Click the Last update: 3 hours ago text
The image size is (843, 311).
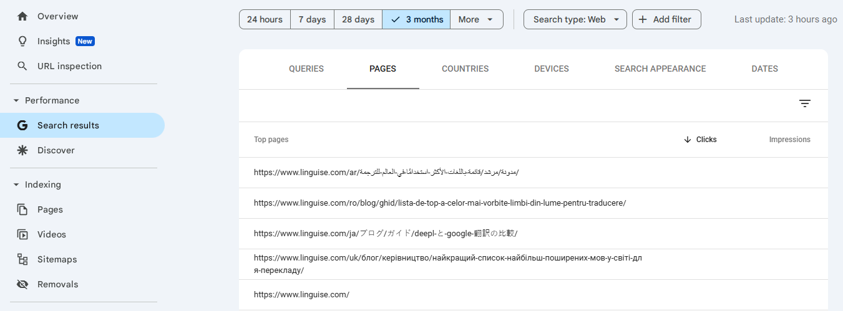pos(786,19)
